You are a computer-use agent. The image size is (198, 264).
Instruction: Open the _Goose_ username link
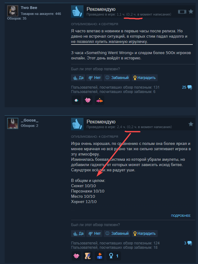pos(29,120)
